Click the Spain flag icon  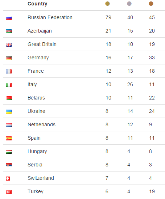[x=9, y=138]
